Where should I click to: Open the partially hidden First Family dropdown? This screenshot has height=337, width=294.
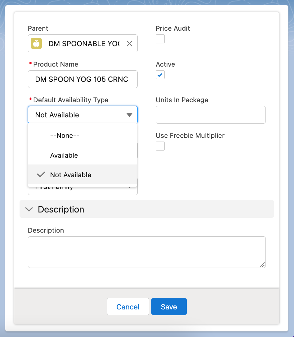pyautogui.click(x=82, y=190)
